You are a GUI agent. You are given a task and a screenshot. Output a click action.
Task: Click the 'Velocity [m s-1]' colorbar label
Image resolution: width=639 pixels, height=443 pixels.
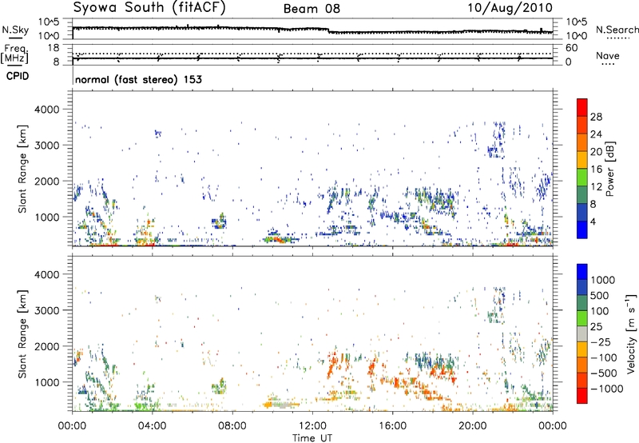click(631, 333)
